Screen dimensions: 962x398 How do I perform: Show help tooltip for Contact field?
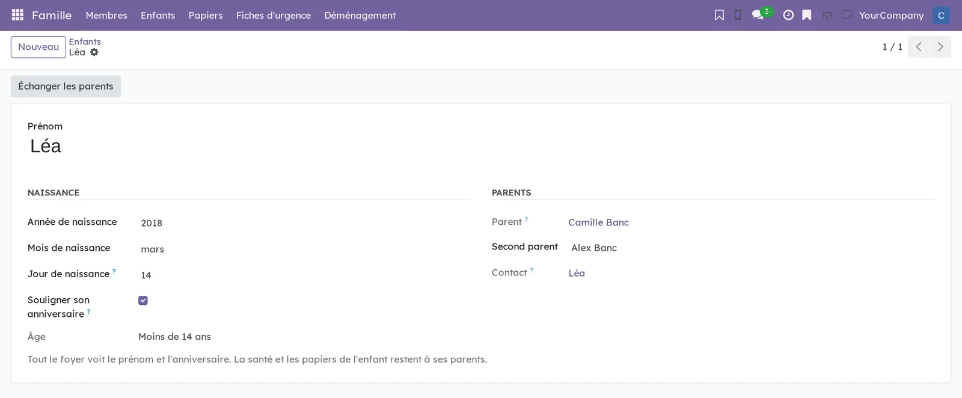[532, 270]
